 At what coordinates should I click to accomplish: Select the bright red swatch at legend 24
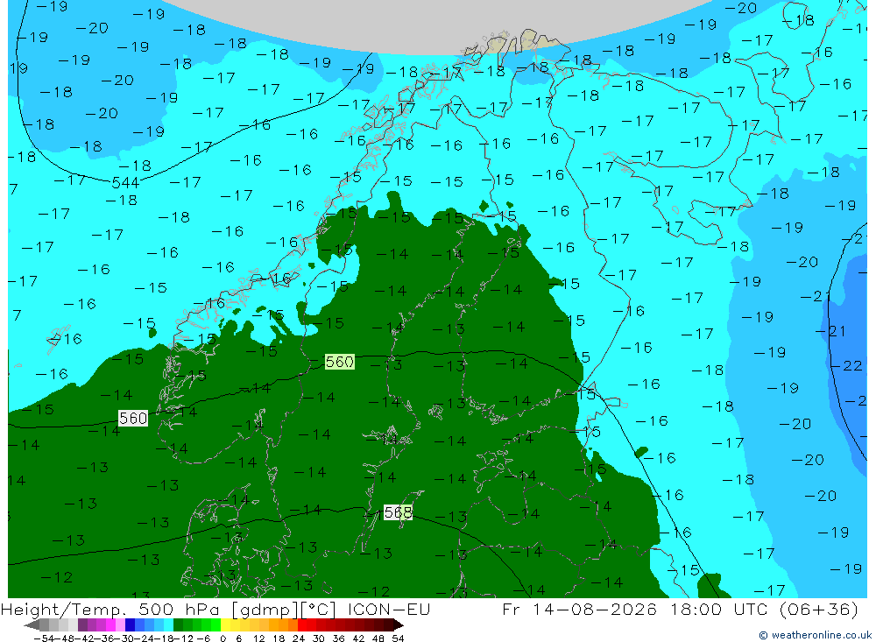click(x=302, y=625)
